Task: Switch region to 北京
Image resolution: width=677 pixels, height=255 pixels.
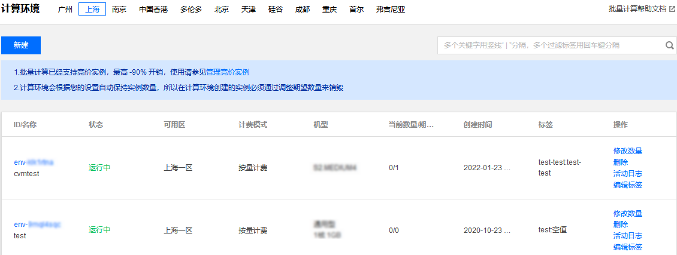Action: [x=222, y=9]
